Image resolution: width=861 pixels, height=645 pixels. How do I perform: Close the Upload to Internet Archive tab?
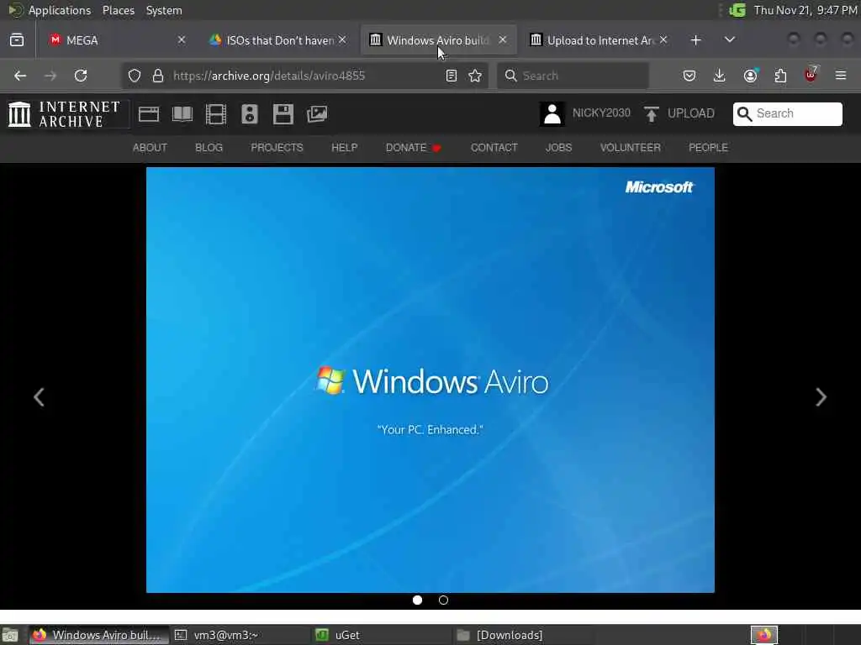pos(663,39)
